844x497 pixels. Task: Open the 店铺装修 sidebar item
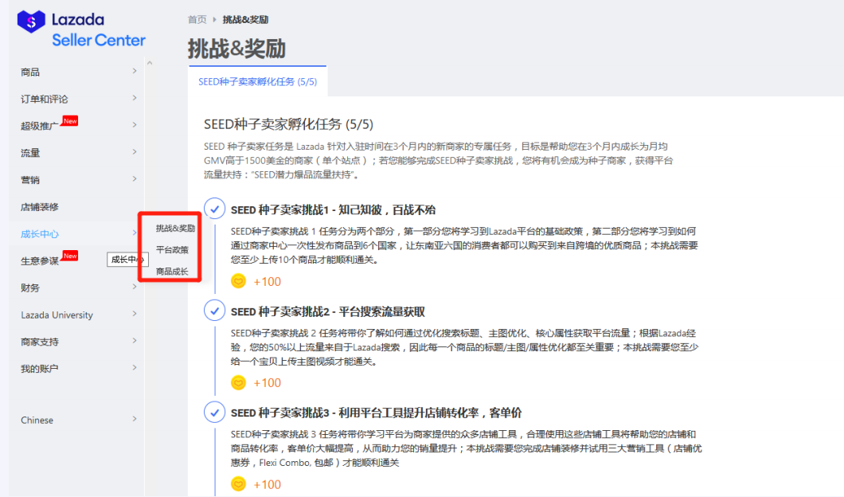click(40, 207)
